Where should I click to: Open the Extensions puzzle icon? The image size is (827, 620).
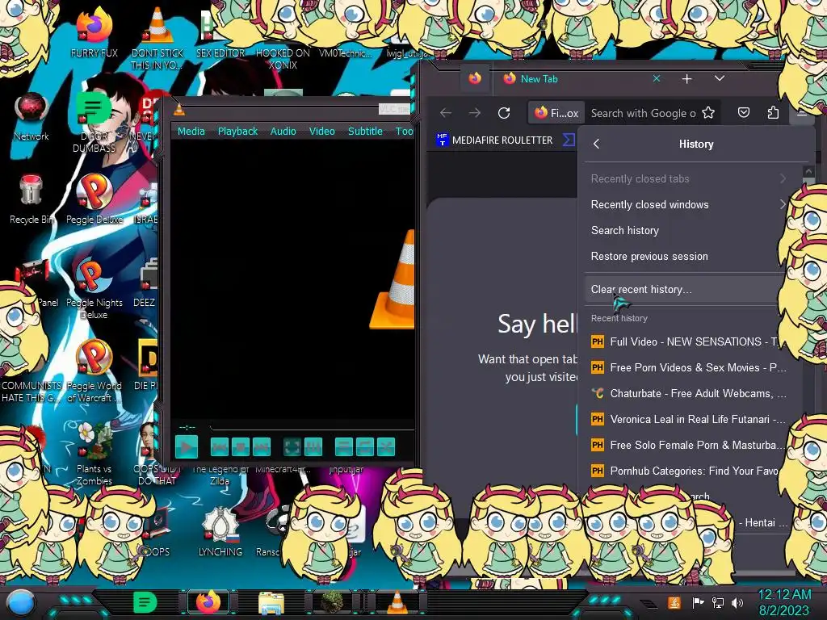point(773,113)
